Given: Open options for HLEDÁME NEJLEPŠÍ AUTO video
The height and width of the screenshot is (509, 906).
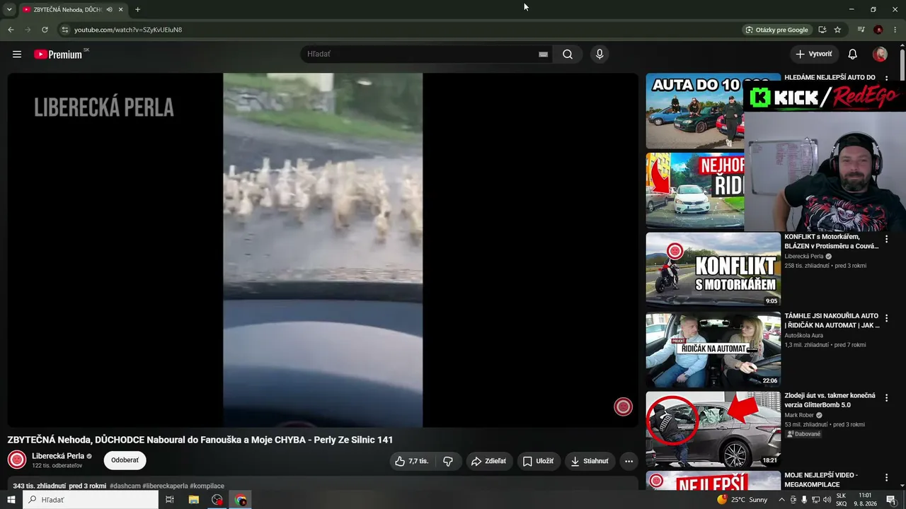Looking at the screenshot, I should click(886, 78).
